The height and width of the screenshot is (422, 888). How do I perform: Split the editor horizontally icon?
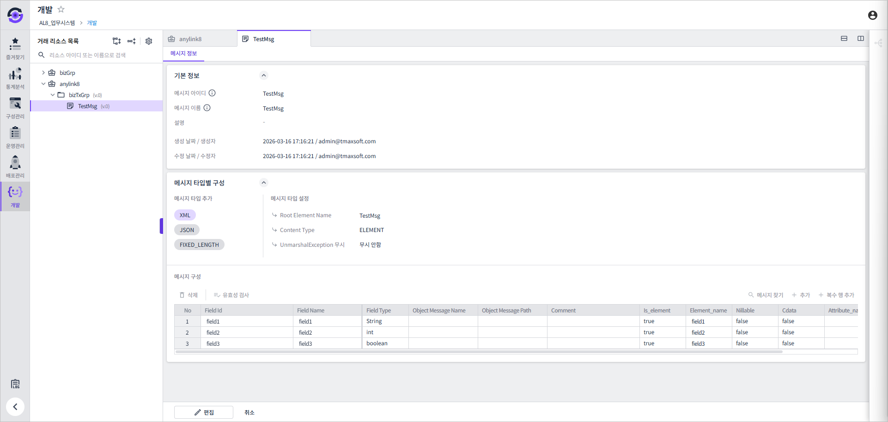point(844,38)
